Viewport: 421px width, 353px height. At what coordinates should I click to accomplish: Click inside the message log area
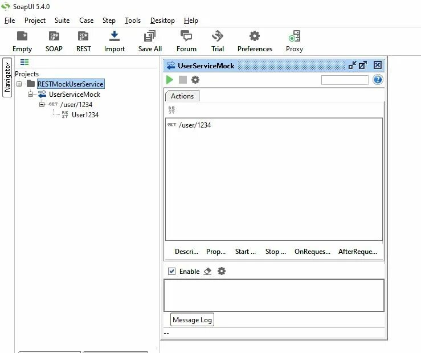[274, 295]
